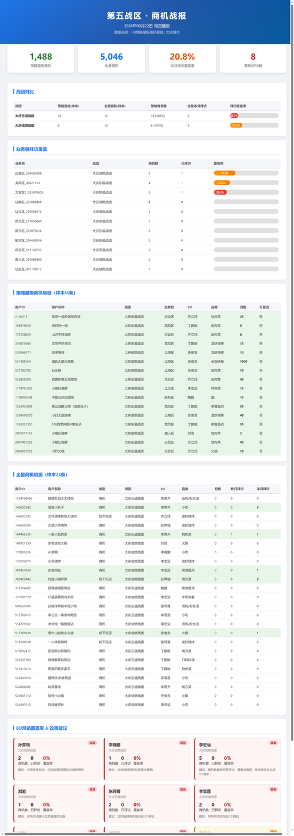Click the empty coverage bar for 让南区_293088468

(x=246, y=202)
